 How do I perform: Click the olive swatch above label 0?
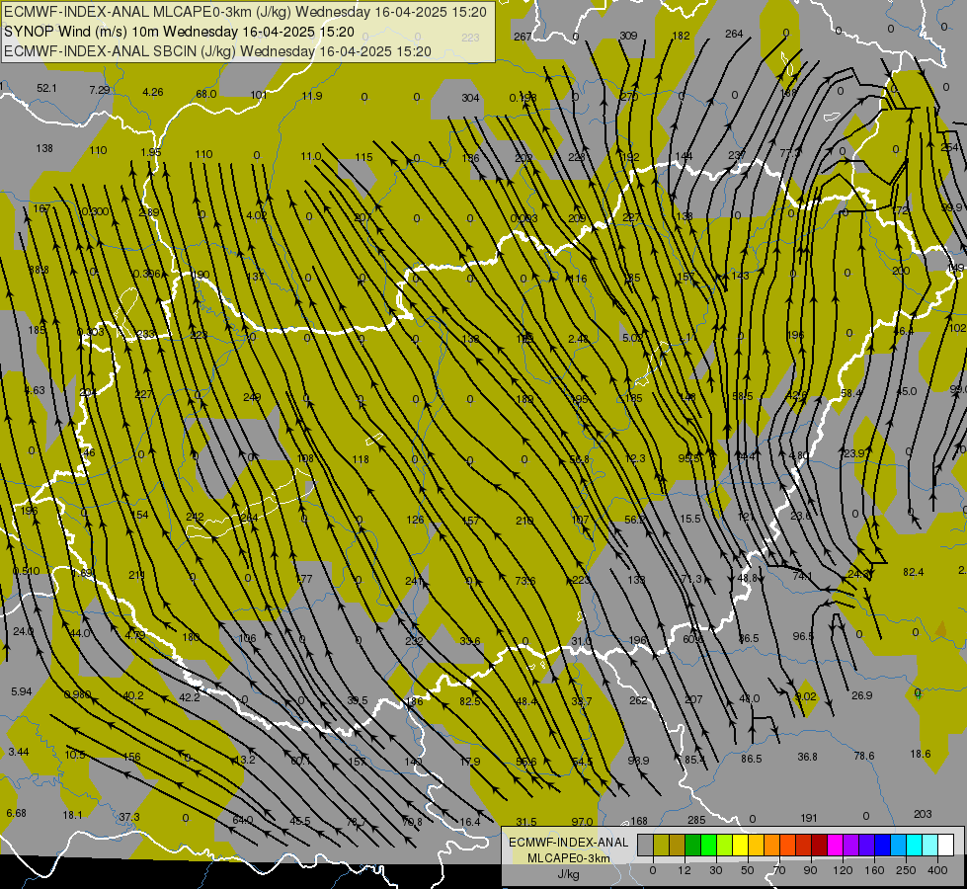click(661, 845)
